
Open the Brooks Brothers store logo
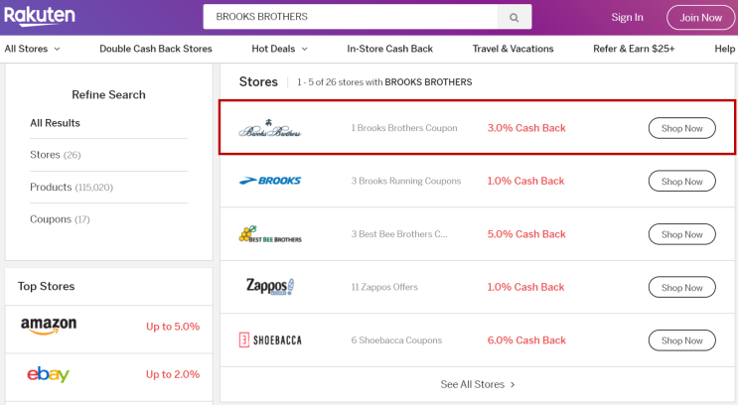269,129
